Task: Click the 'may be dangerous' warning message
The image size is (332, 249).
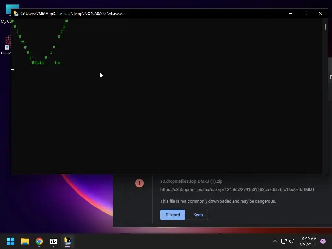Action: coord(218,201)
